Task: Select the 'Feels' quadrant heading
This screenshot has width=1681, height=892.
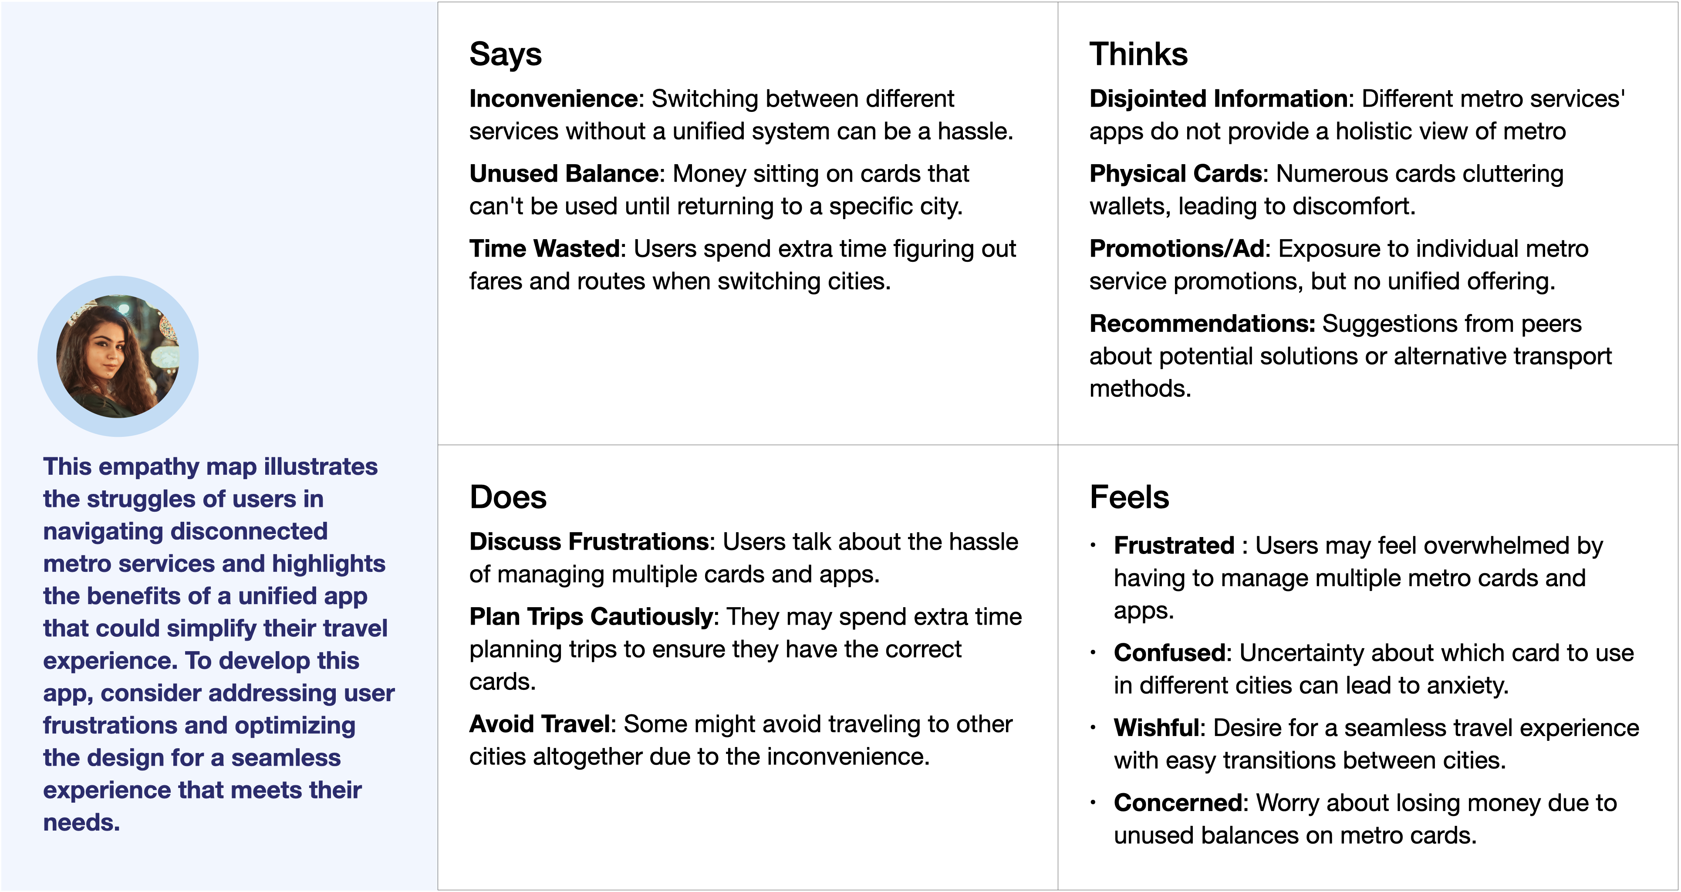Action: coord(1129,497)
